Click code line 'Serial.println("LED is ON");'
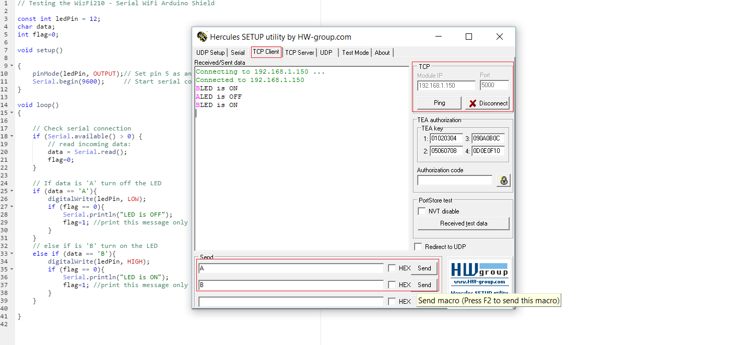This screenshot has height=345, width=744. [116, 277]
